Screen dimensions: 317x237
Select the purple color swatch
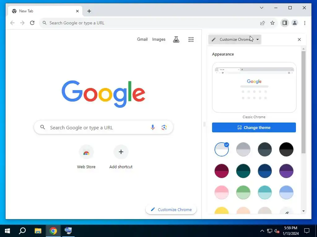point(286,171)
